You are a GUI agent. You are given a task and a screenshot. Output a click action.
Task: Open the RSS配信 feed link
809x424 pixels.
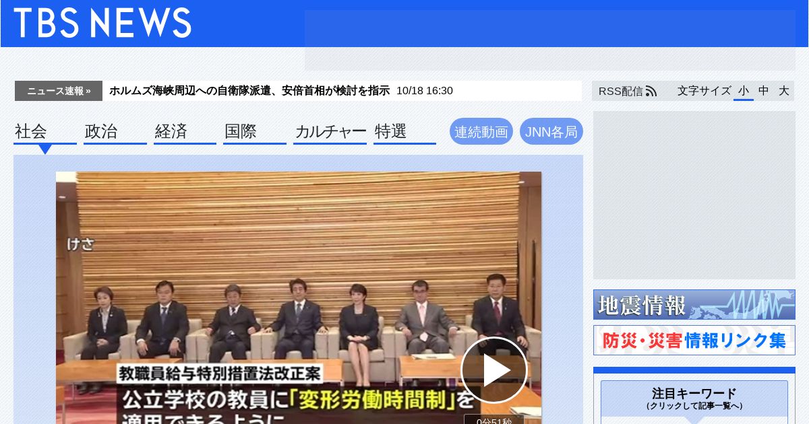pos(627,91)
